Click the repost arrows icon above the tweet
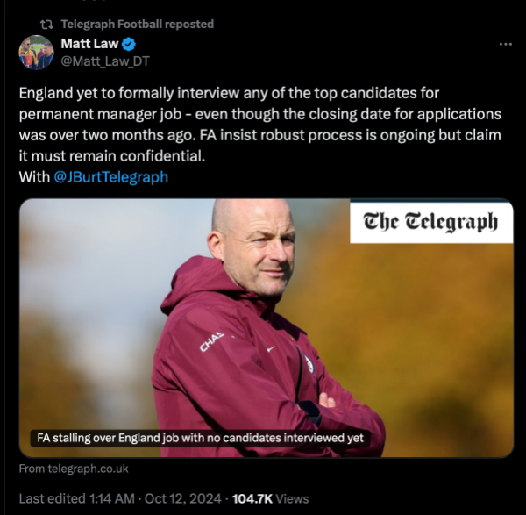 click(x=46, y=25)
